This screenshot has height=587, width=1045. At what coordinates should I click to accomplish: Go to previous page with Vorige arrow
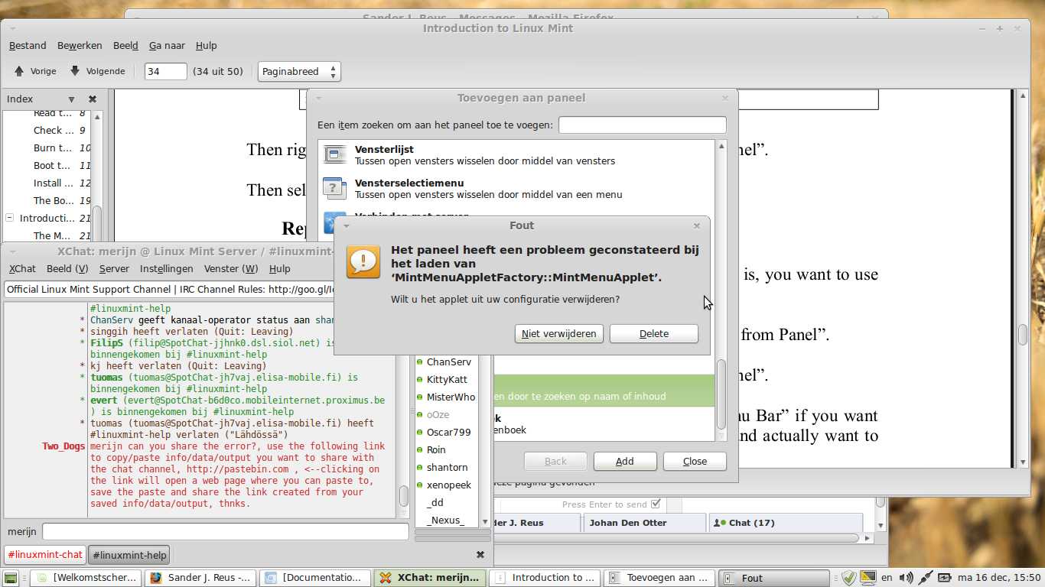(x=35, y=71)
